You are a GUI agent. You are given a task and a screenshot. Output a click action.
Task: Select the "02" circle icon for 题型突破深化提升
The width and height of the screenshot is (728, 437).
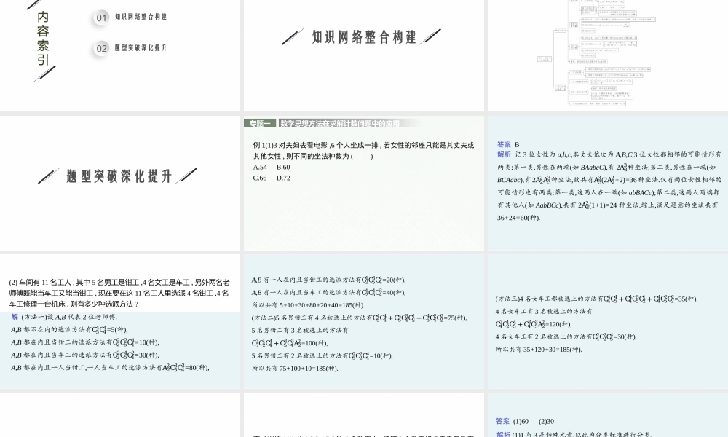(x=100, y=48)
